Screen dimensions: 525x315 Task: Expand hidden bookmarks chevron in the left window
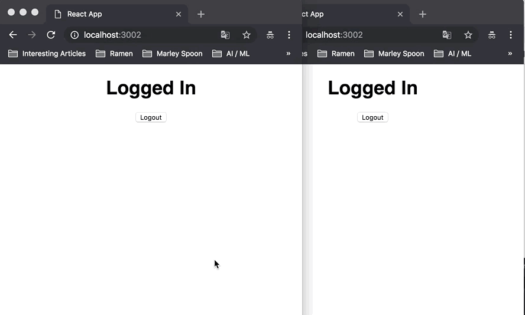[289, 53]
